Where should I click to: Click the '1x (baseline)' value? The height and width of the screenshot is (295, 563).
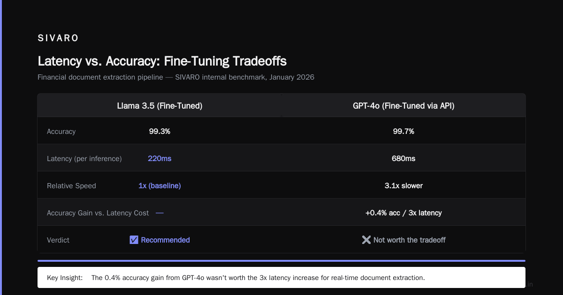point(160,186)
